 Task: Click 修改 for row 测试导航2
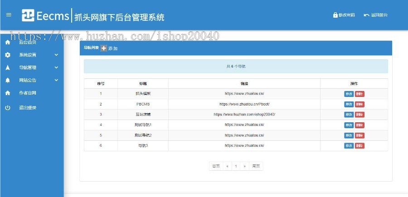click(x=349, y=135)
